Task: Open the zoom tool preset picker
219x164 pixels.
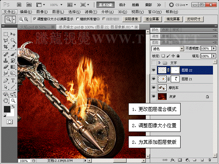Action: [14, 19]
